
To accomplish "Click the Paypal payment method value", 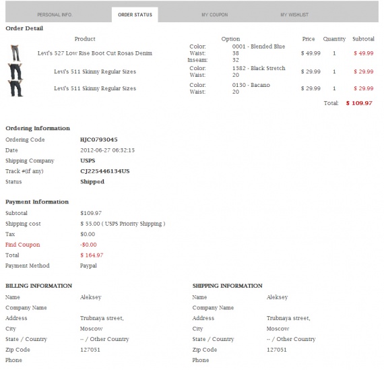I will tap(88, 266).
